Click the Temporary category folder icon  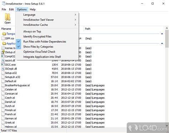coord(4,34)
